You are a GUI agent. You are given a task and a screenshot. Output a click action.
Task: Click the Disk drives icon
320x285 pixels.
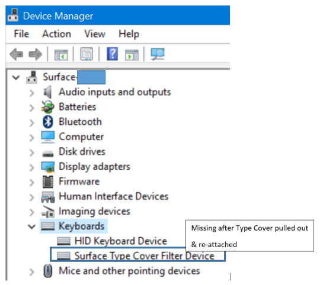pos(48,153)
